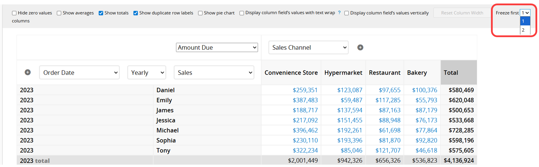Click the Reset Column Width button
The width and height of the screenshot is (539, 167).
click(462, 13)
